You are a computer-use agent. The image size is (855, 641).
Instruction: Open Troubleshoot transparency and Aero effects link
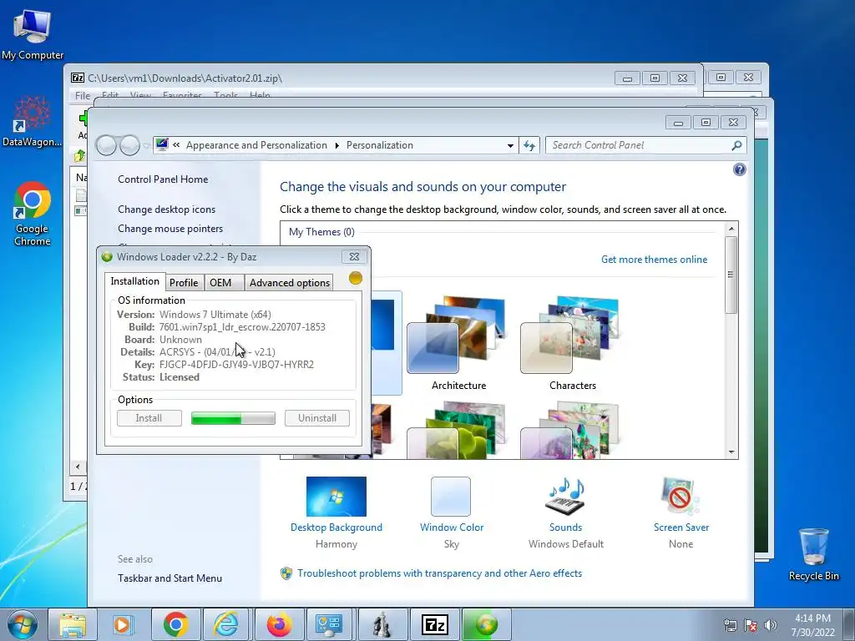coord(439,573)
